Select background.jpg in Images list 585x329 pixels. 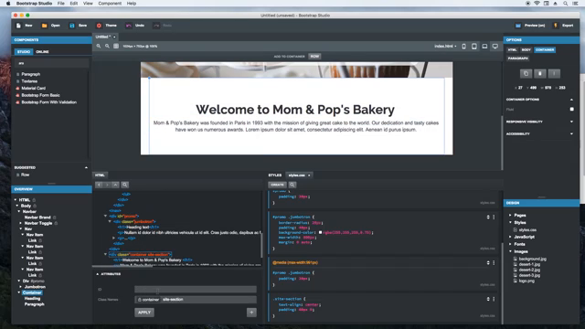coord(532,259)
